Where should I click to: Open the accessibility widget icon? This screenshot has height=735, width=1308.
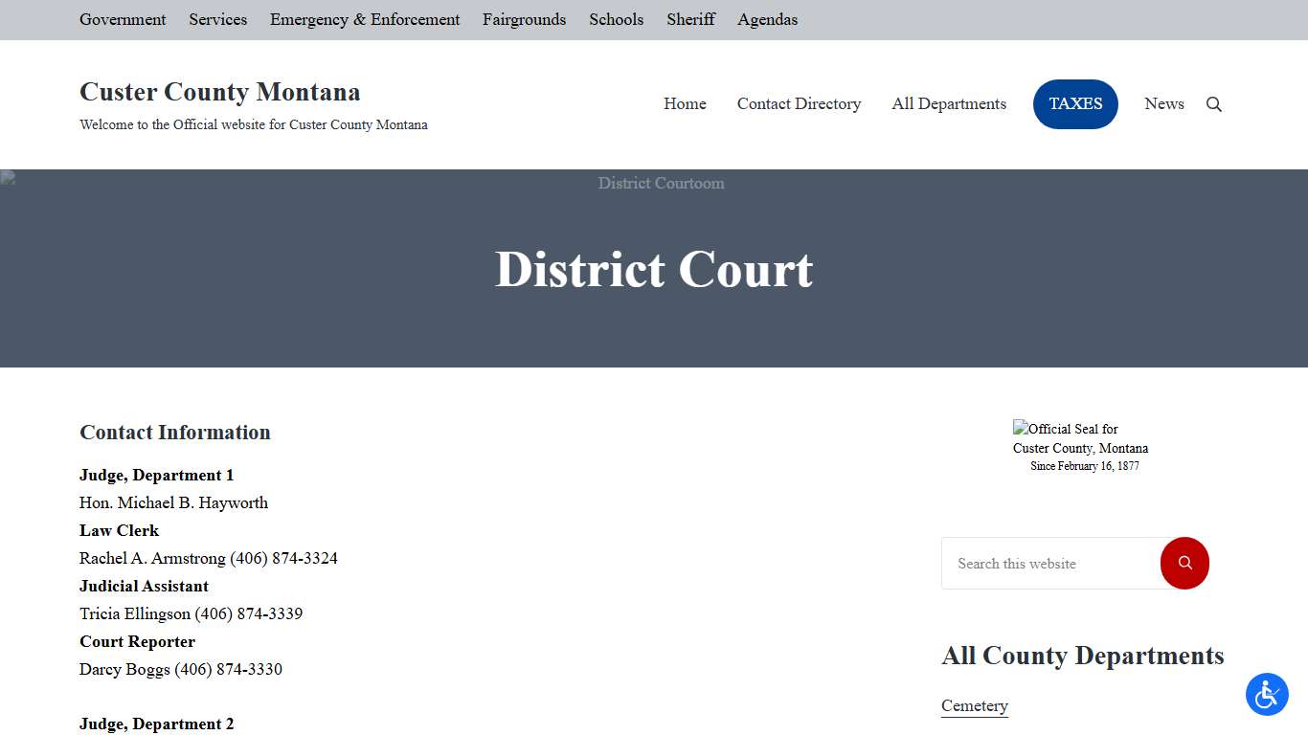coord(1267,695)
